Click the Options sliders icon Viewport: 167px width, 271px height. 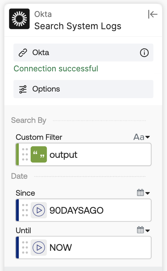23,89
